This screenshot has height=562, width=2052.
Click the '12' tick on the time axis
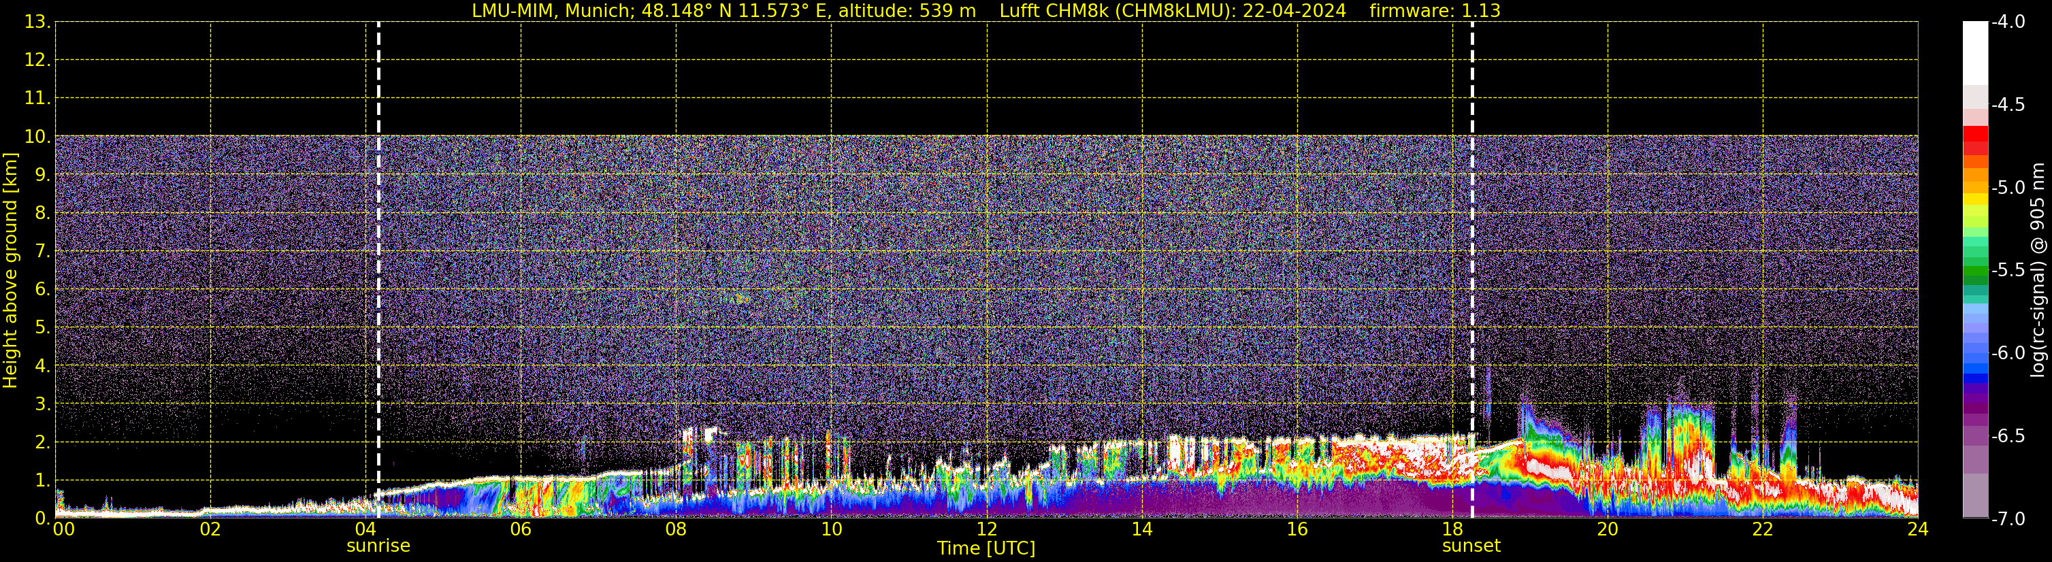[987, 529]
